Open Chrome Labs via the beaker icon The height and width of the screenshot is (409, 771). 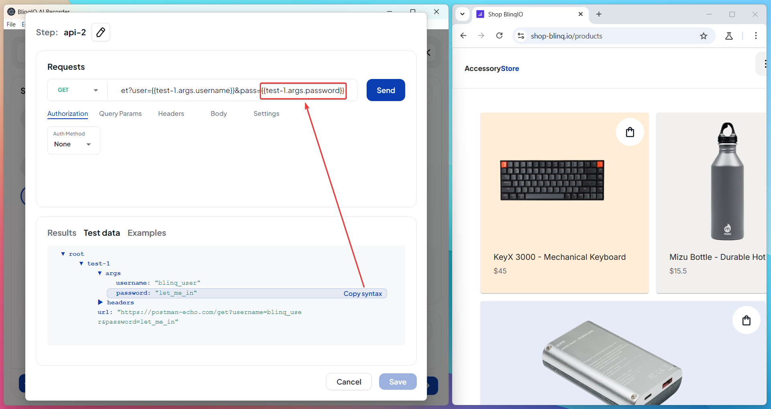pos(729,36)
